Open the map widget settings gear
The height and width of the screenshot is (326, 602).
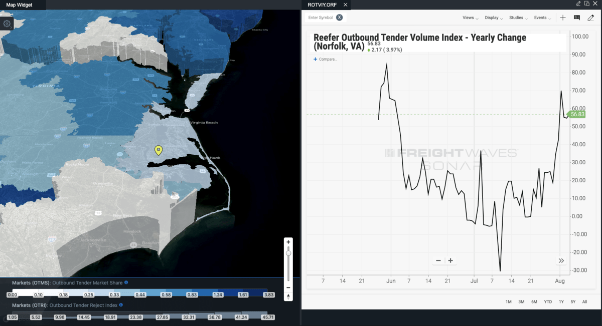(x=7, y=24)
